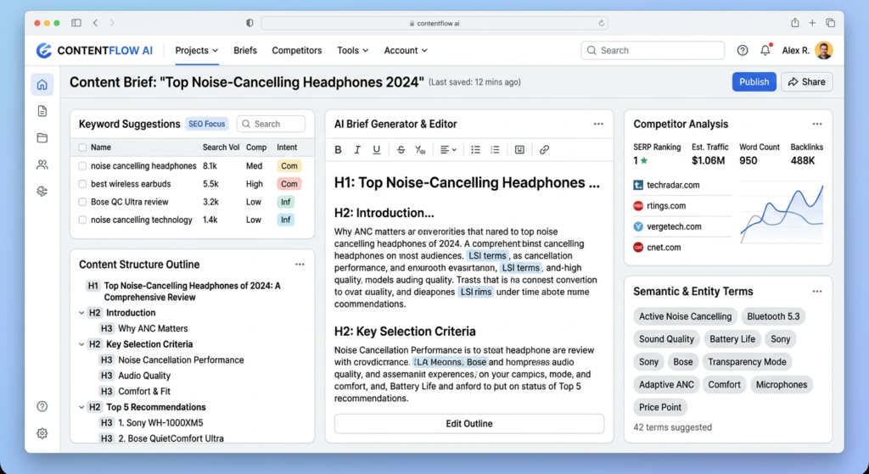Click the ContentFlow AI logo
This screenshot has height=474, width=869.
coord(94,50)
